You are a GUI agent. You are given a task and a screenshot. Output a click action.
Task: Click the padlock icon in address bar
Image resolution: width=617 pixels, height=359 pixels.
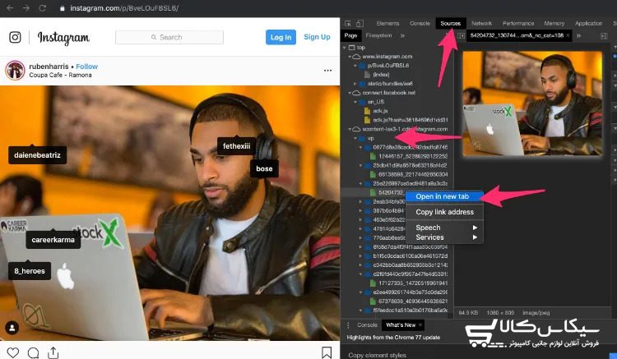[63, 8]
